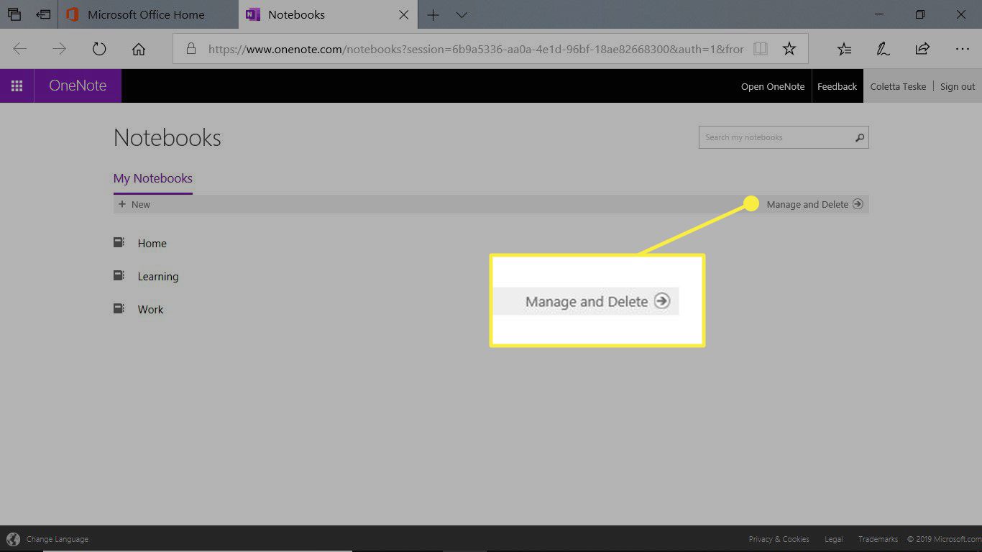The width and height of the screenshot is (982, 552).
Task: Open the Trademarks footer link
Action: click(x=878, y=539)
